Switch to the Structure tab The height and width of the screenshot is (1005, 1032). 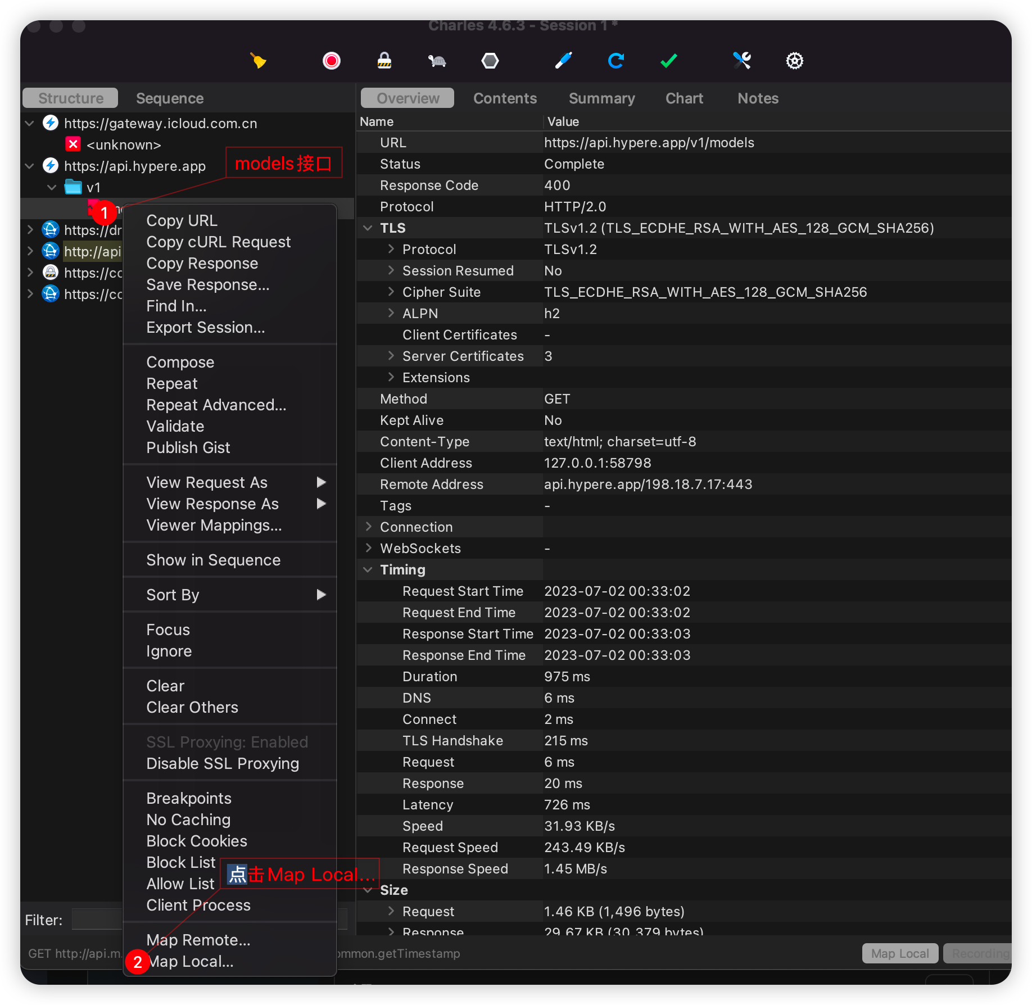click(x=70, y=98)
